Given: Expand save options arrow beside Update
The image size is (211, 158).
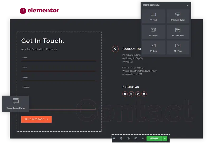Looking at the screenshot, I should (165, 139).
